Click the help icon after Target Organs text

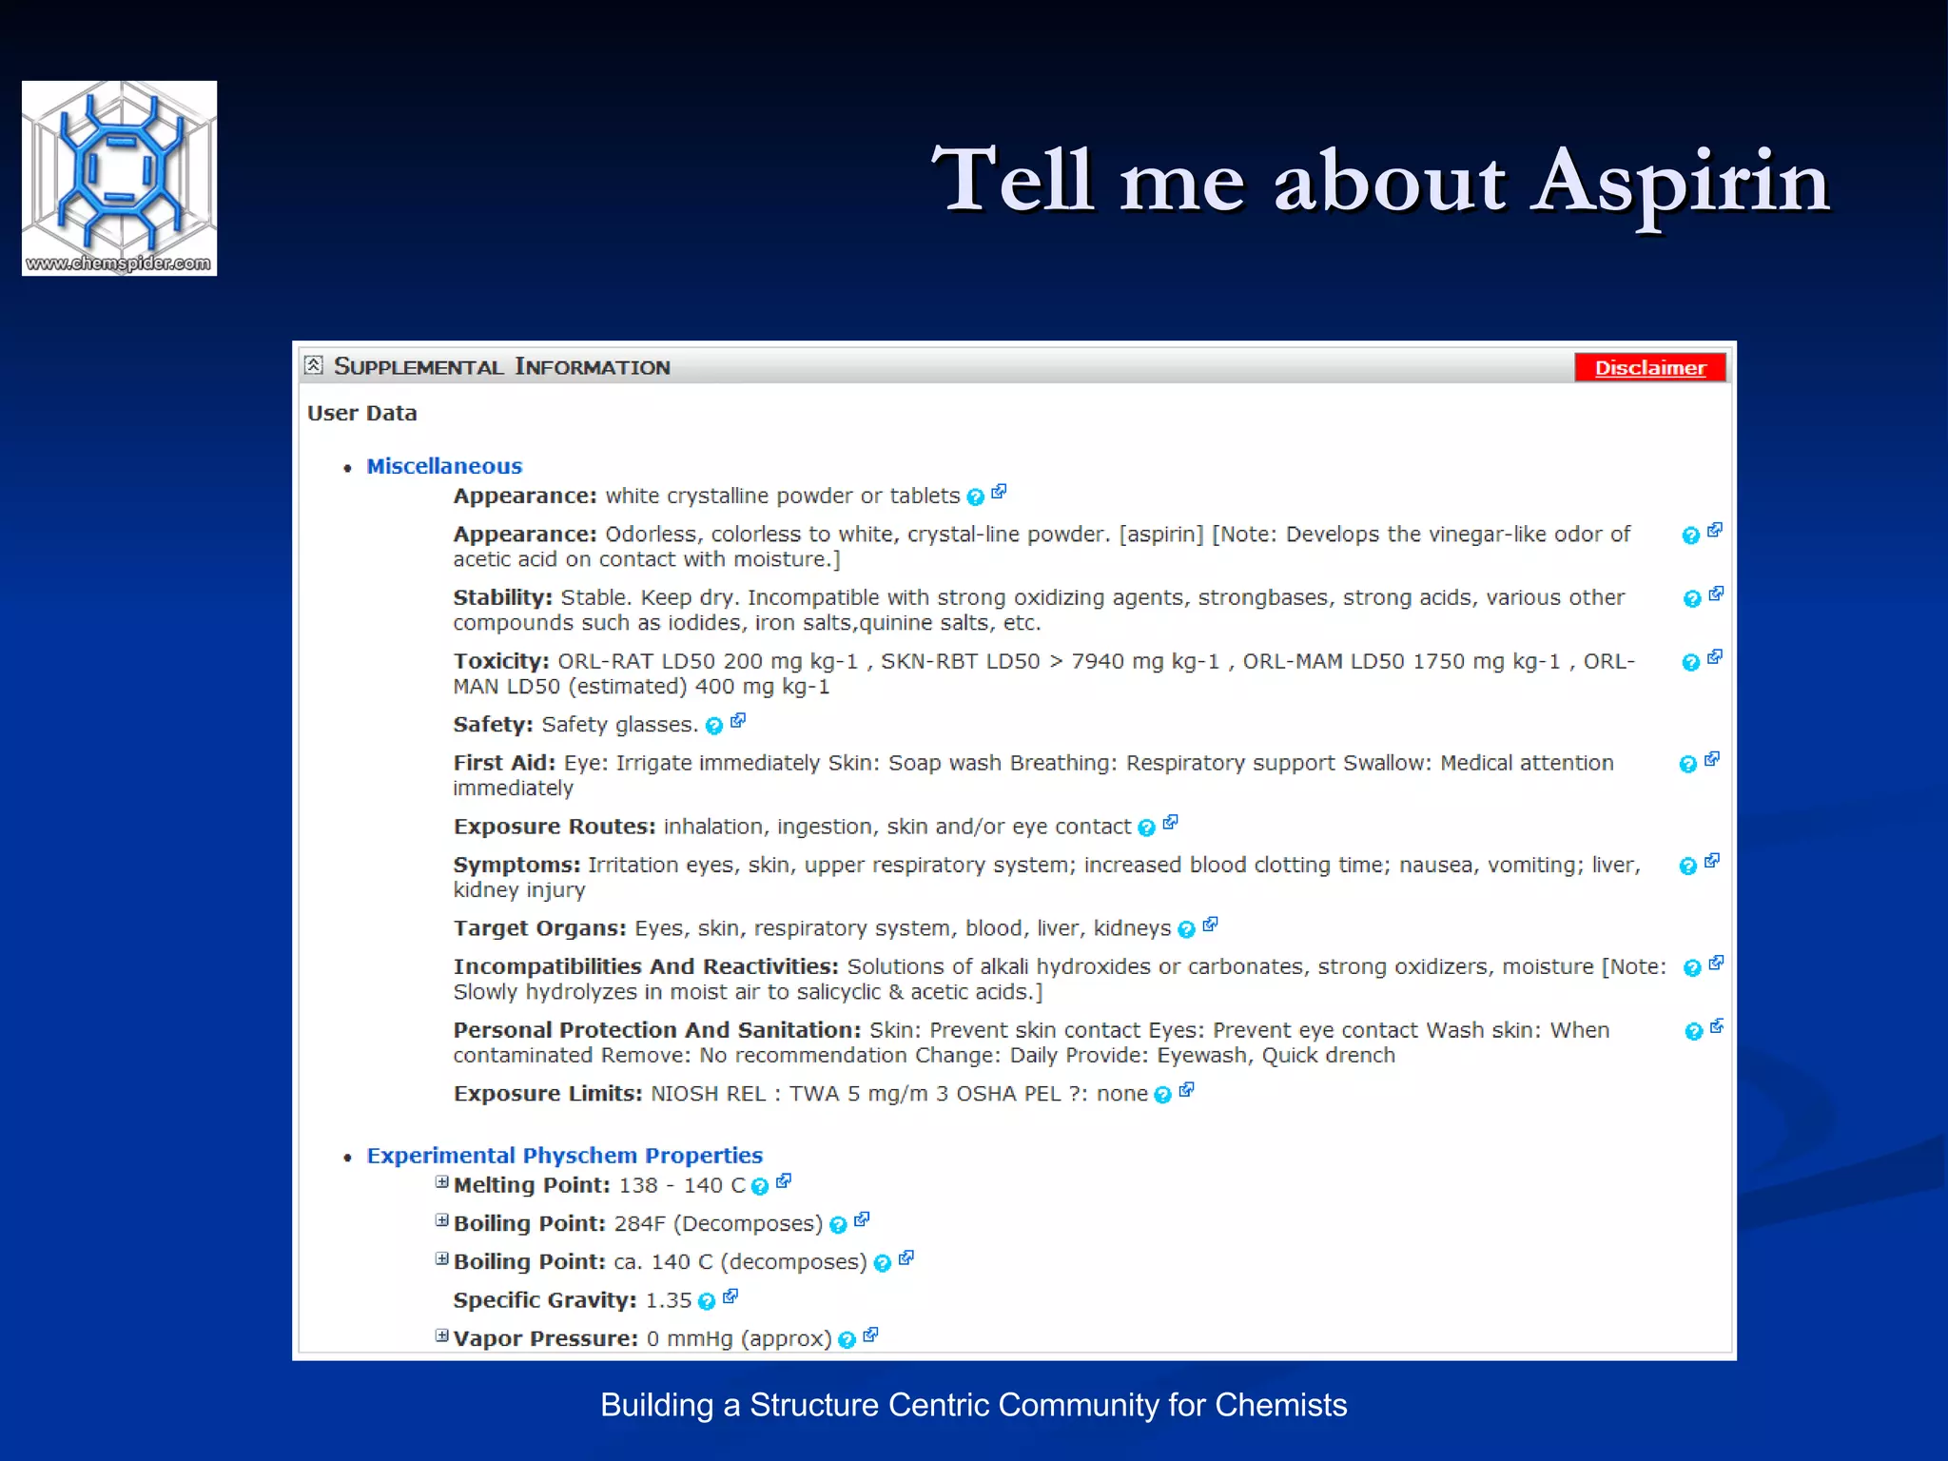(1187, 930)
